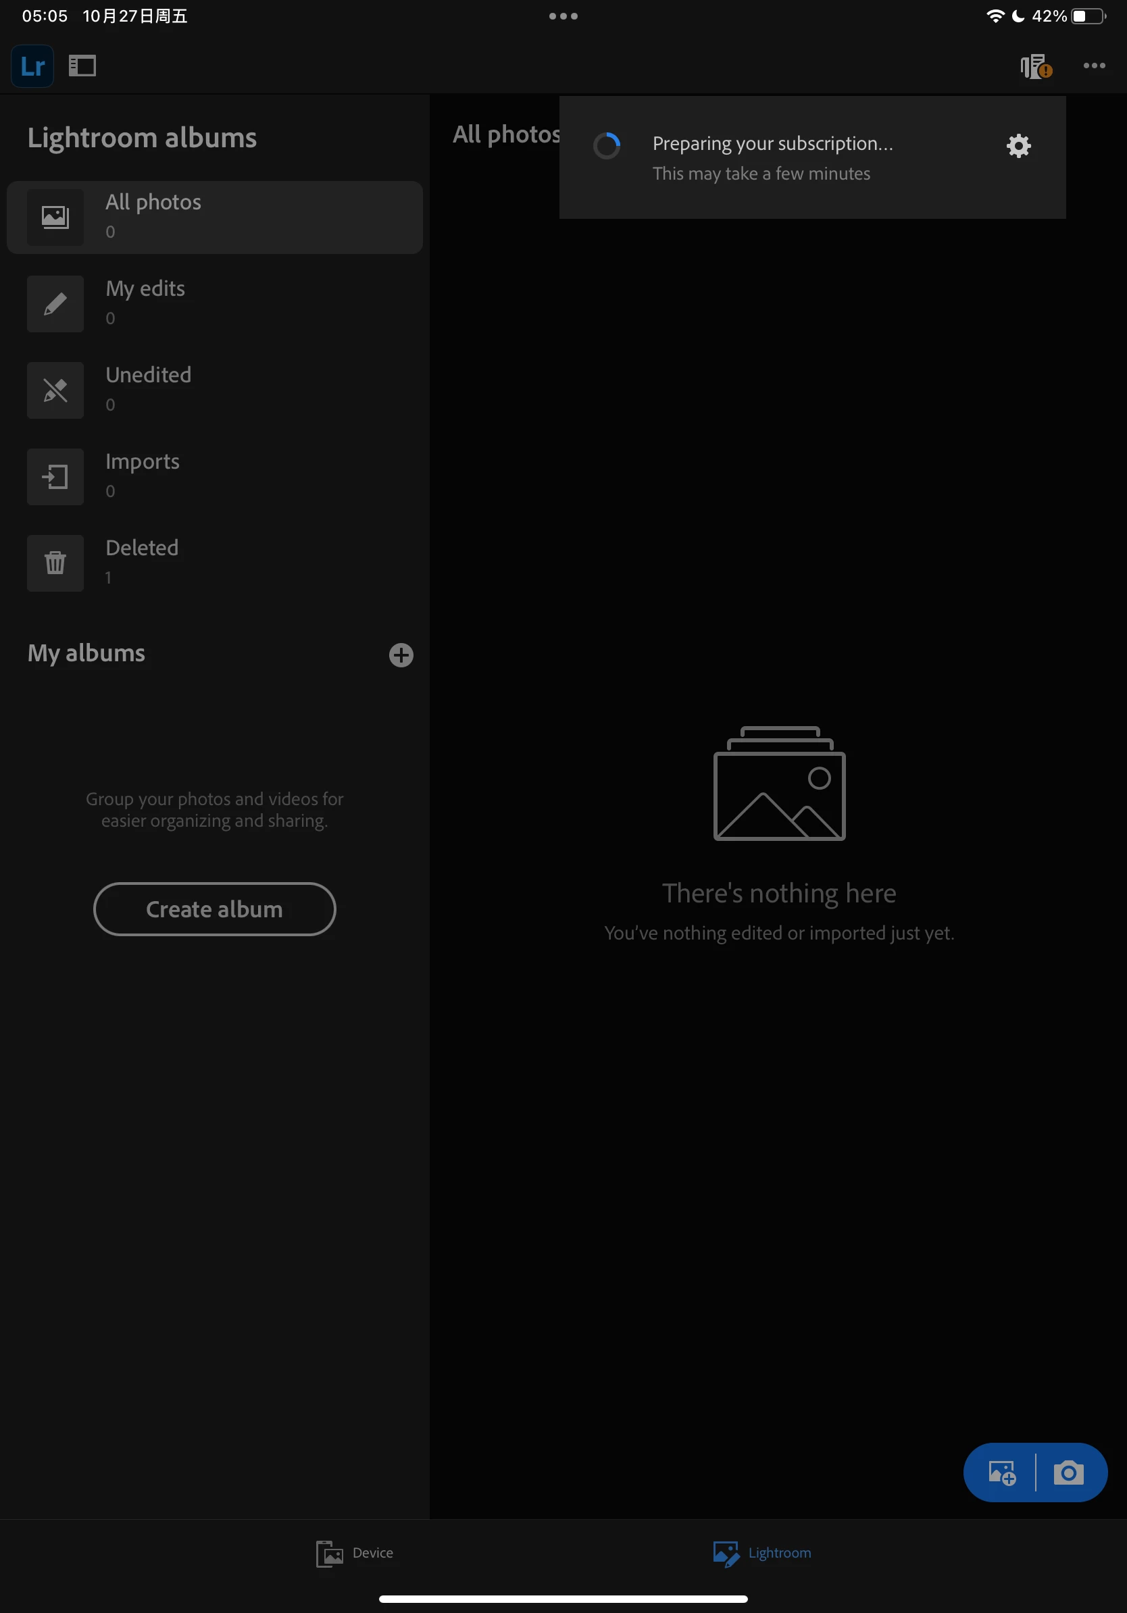Open the Imports album

point(214,476)
